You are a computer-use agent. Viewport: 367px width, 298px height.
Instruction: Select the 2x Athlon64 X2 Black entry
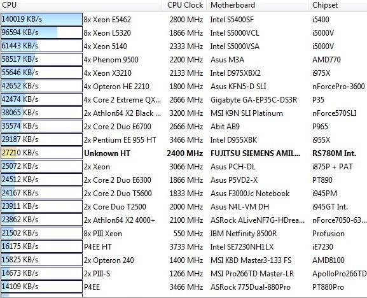coord(122,113)
